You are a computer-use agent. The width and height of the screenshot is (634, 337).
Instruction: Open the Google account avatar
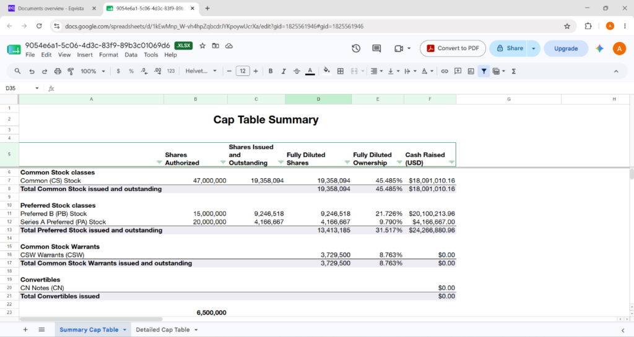point(619,48)
